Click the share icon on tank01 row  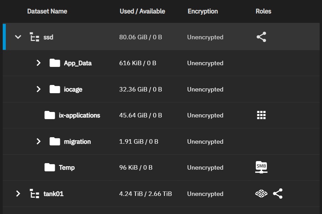(278, 194)
